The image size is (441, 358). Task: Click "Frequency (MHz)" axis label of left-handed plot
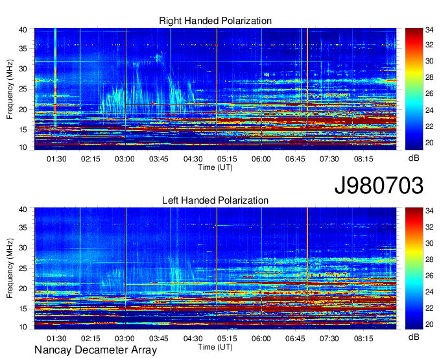pos(10,268)
